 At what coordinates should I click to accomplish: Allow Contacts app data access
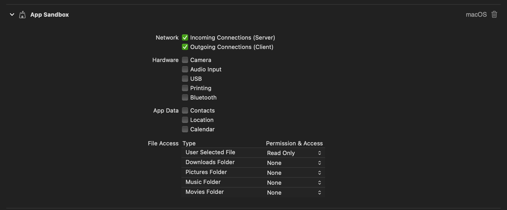(185, 110)
